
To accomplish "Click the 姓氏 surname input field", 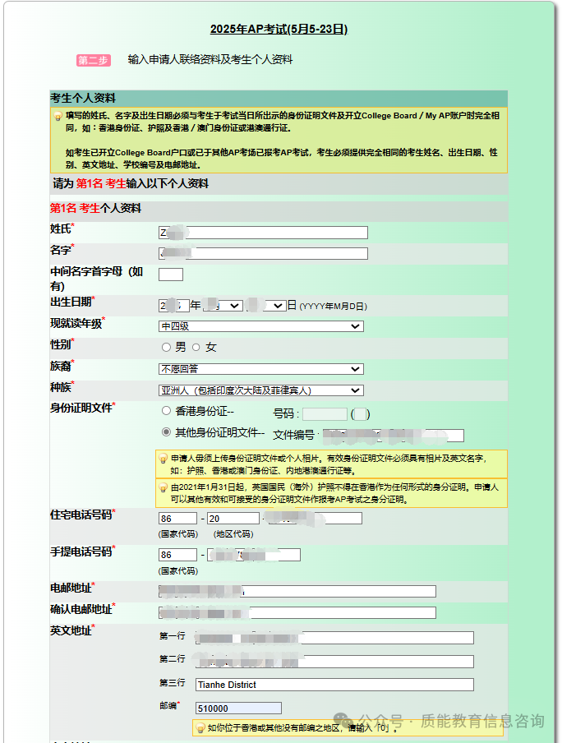I will click(x=263, y=232).
